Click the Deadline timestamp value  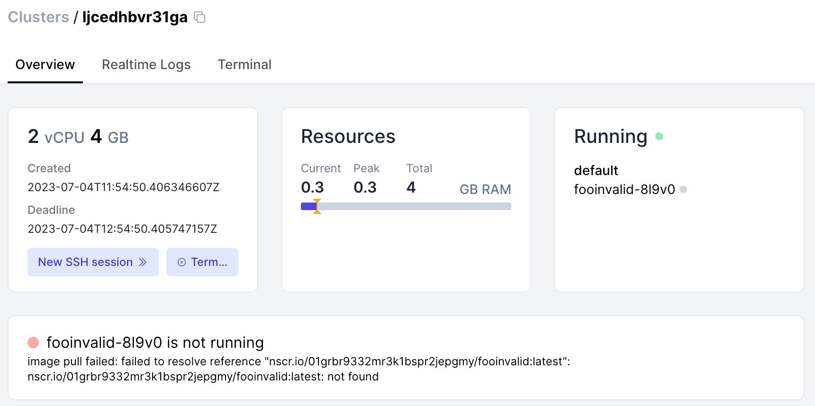122,229
